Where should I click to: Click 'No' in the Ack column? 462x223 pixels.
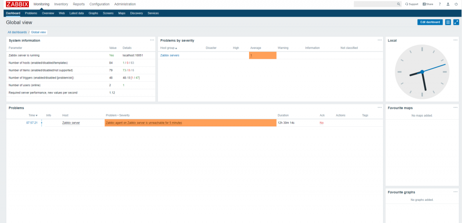322,123
